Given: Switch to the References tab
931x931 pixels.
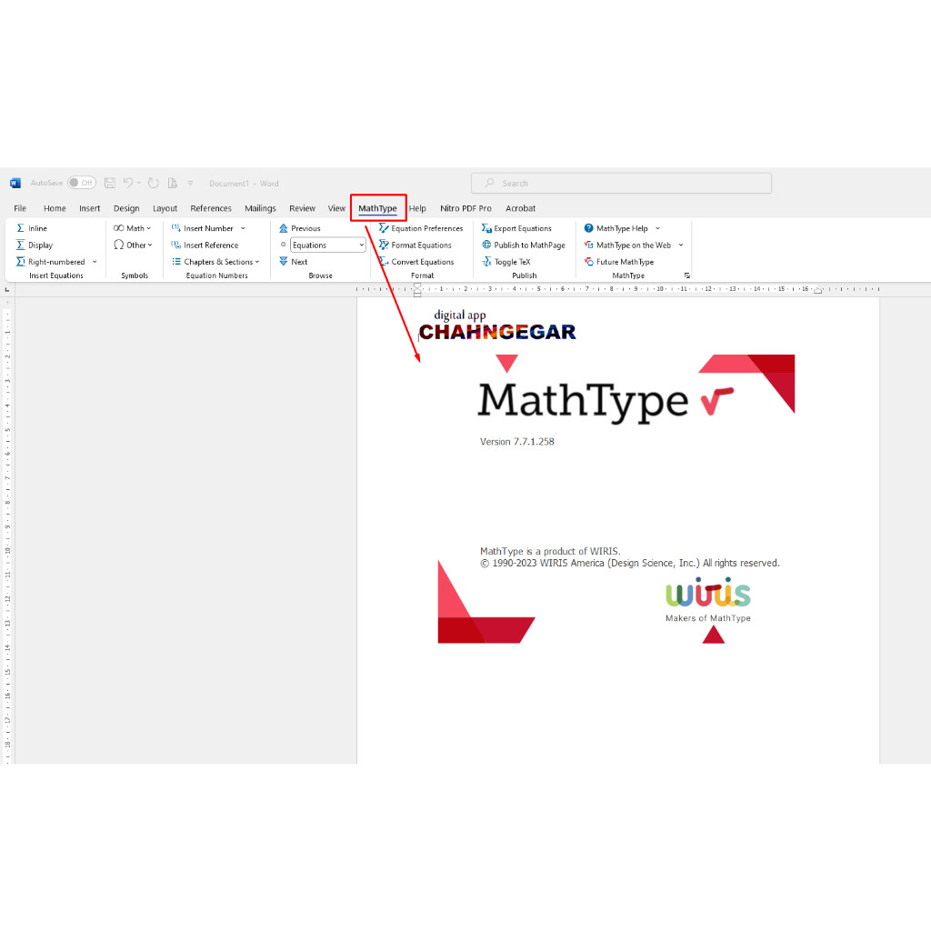Looking at the screenshot, I should [211, 208].
